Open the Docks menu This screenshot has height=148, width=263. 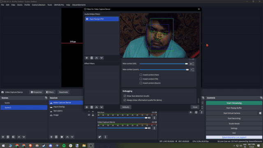(x=20, y=5)
